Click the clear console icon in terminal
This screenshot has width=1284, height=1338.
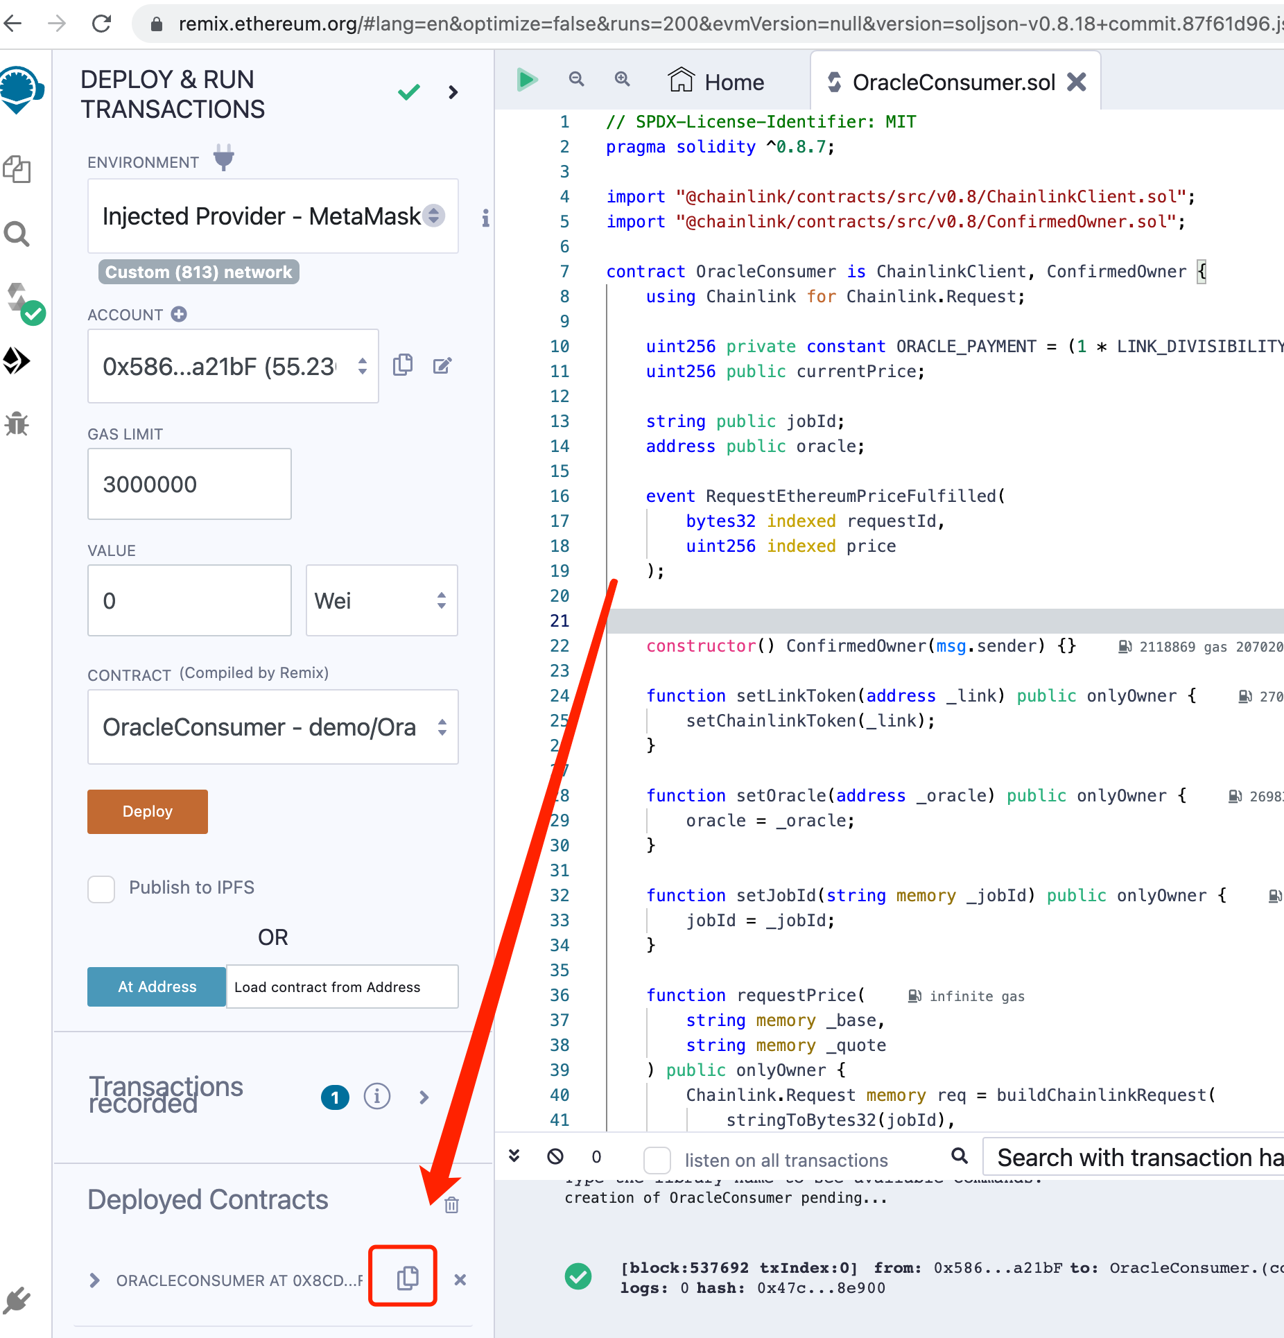(555, 1156)
